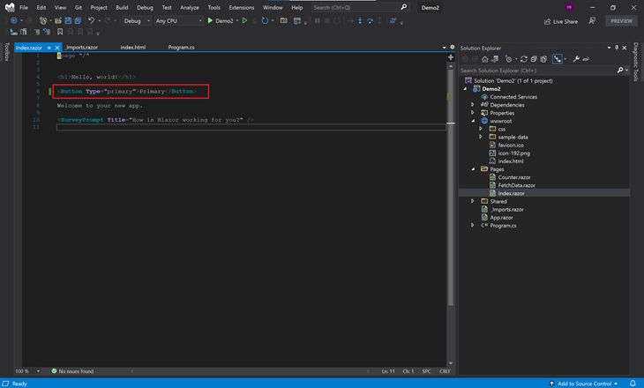
Task: Click the editor settings gear above scrollbar
Action: [x=453, y=48]
